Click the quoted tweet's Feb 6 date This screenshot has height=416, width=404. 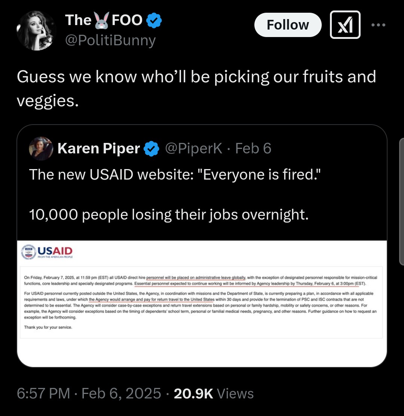click(253, 149)
